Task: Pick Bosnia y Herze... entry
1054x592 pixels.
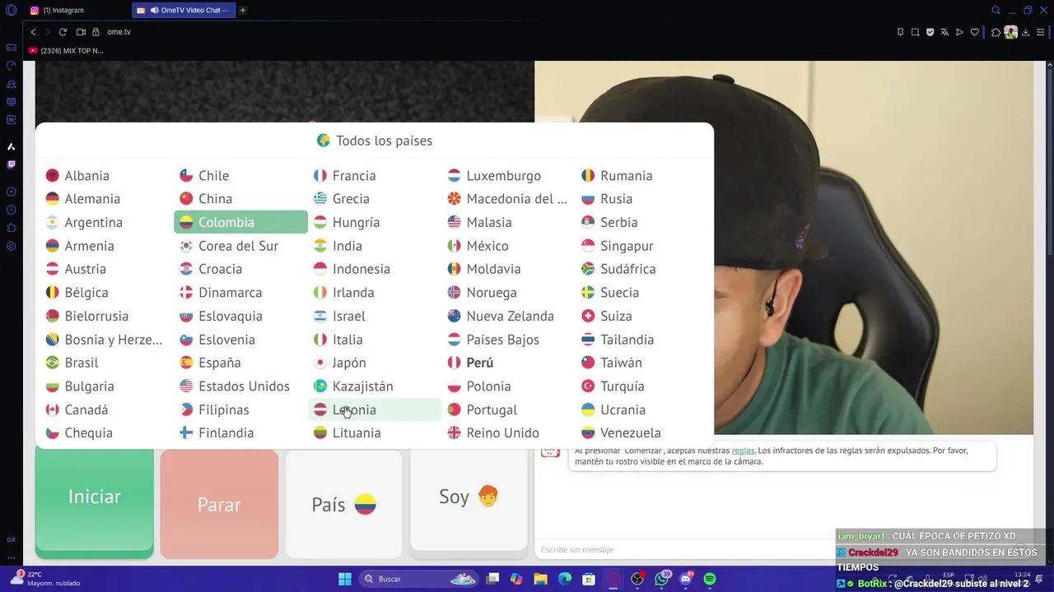Action: pyautogui.click(x=107, y=340)
